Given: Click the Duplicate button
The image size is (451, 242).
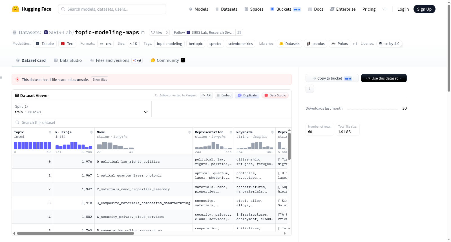Looking at the screenshot, I should 247,95.
